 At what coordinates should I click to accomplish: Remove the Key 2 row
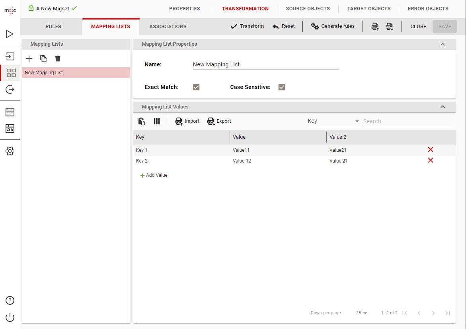(430, 161)
